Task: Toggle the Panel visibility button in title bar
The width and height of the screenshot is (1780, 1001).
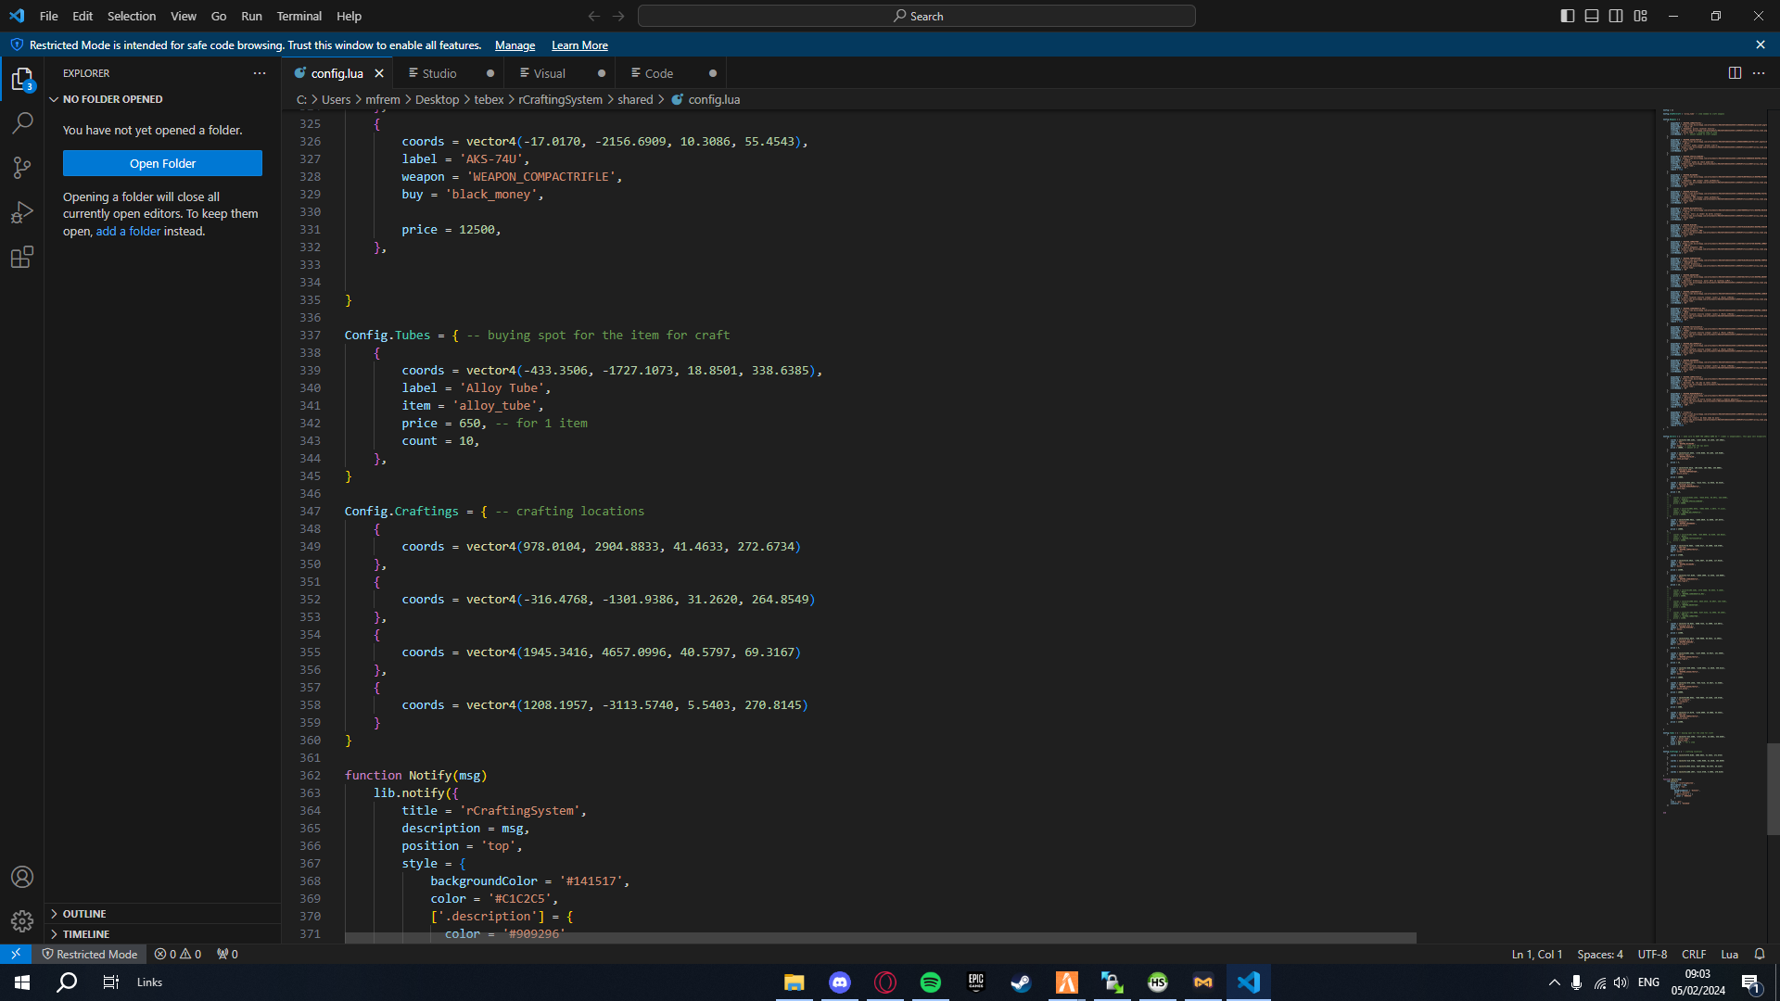Action: [1592, 16]
